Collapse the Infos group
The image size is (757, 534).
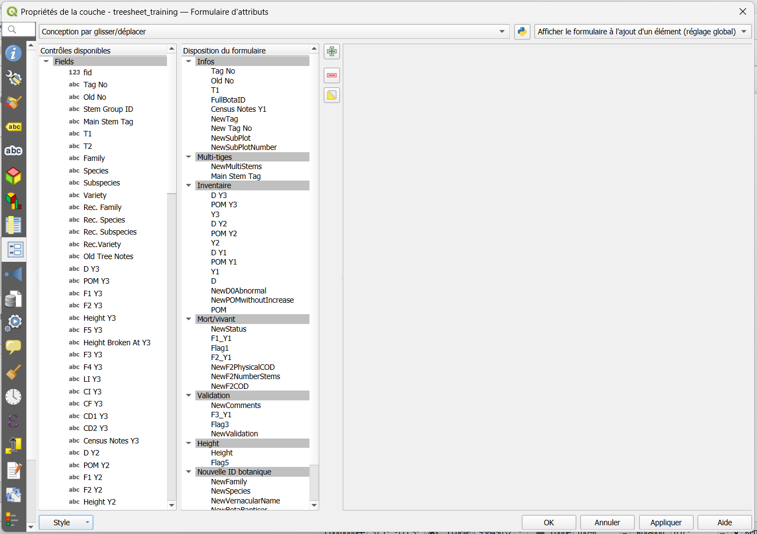point(189,62)
